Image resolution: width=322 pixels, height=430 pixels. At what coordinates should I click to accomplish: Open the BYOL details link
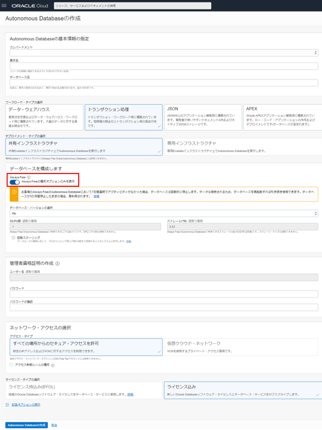131,394
